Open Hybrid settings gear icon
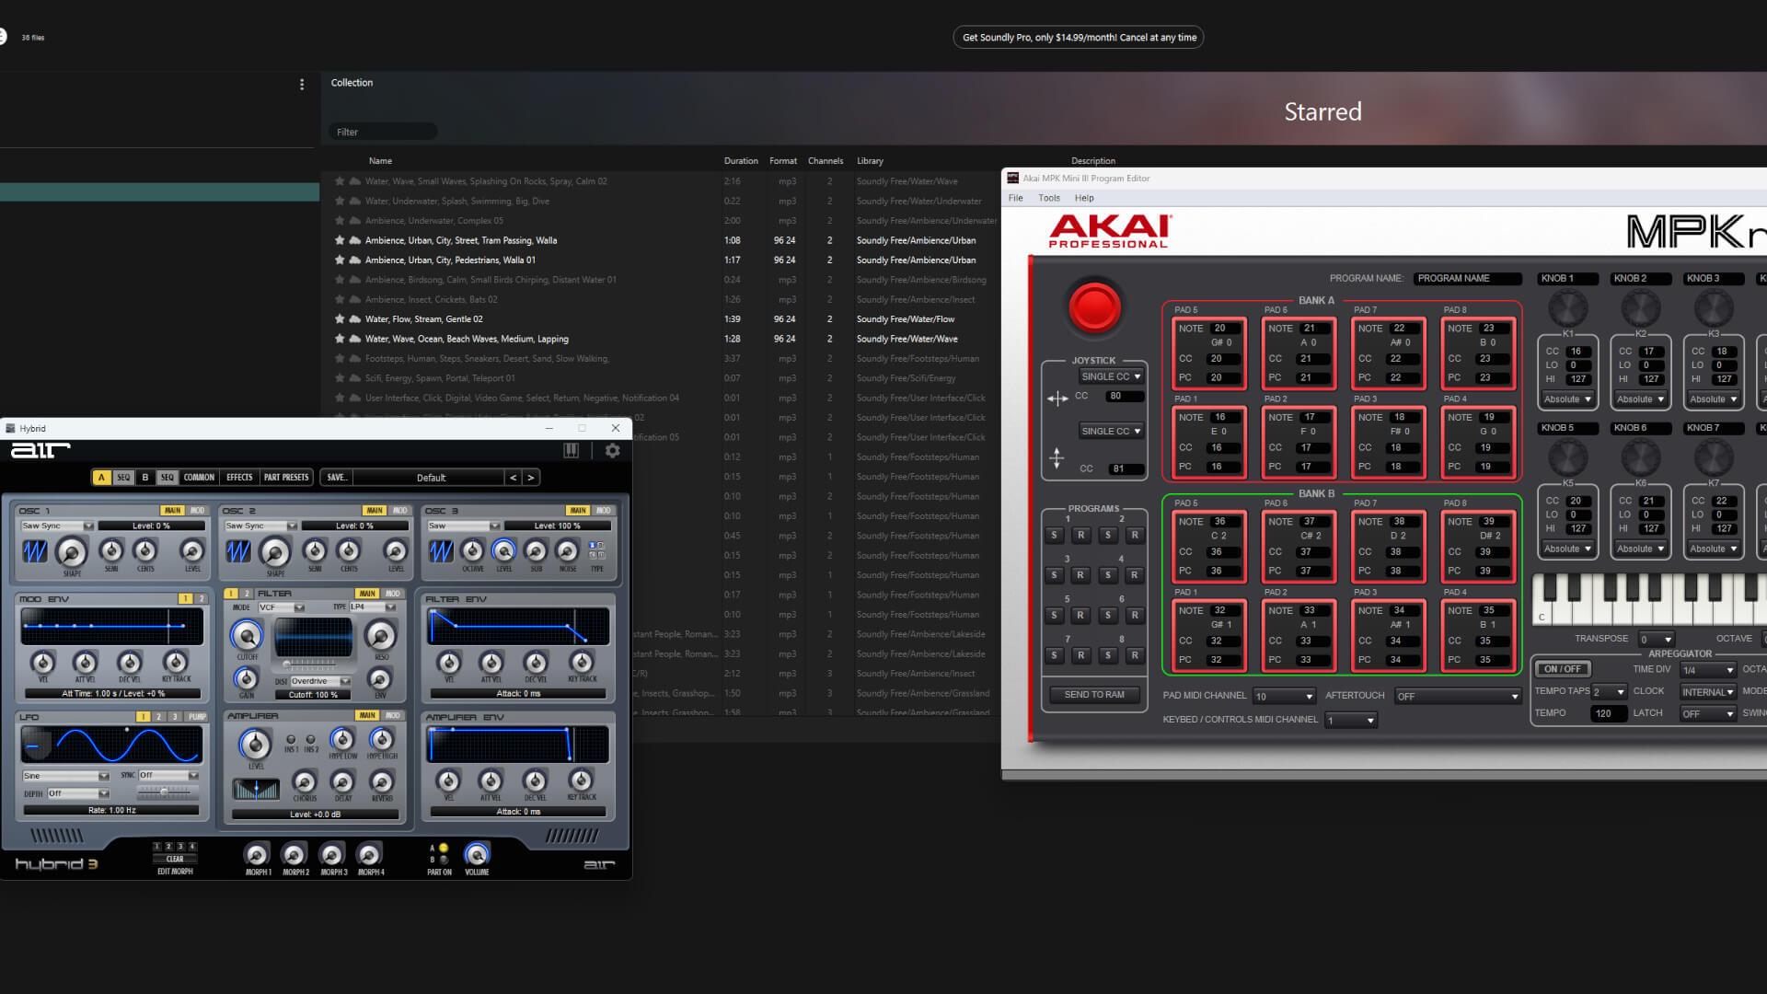 pyautogui.click(x=612, y=450)
